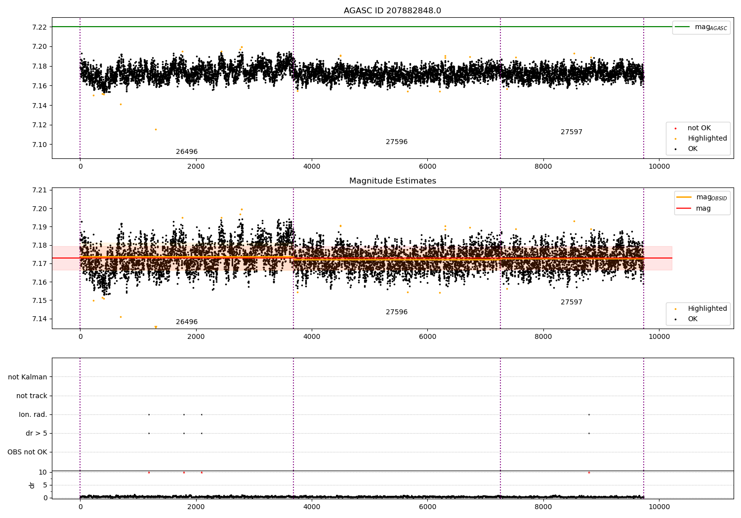Click the not track row label

point(32,396)
